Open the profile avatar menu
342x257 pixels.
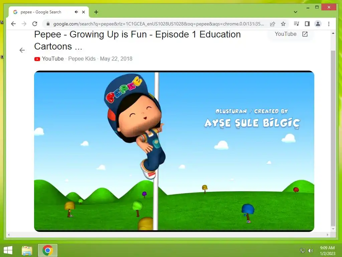click(318, 24)
